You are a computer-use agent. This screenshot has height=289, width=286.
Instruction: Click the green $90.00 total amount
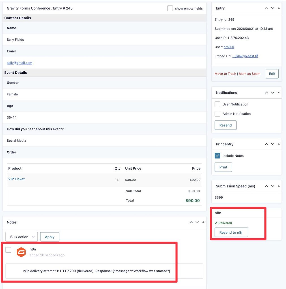pyautogui.click(x=193, y=201)
